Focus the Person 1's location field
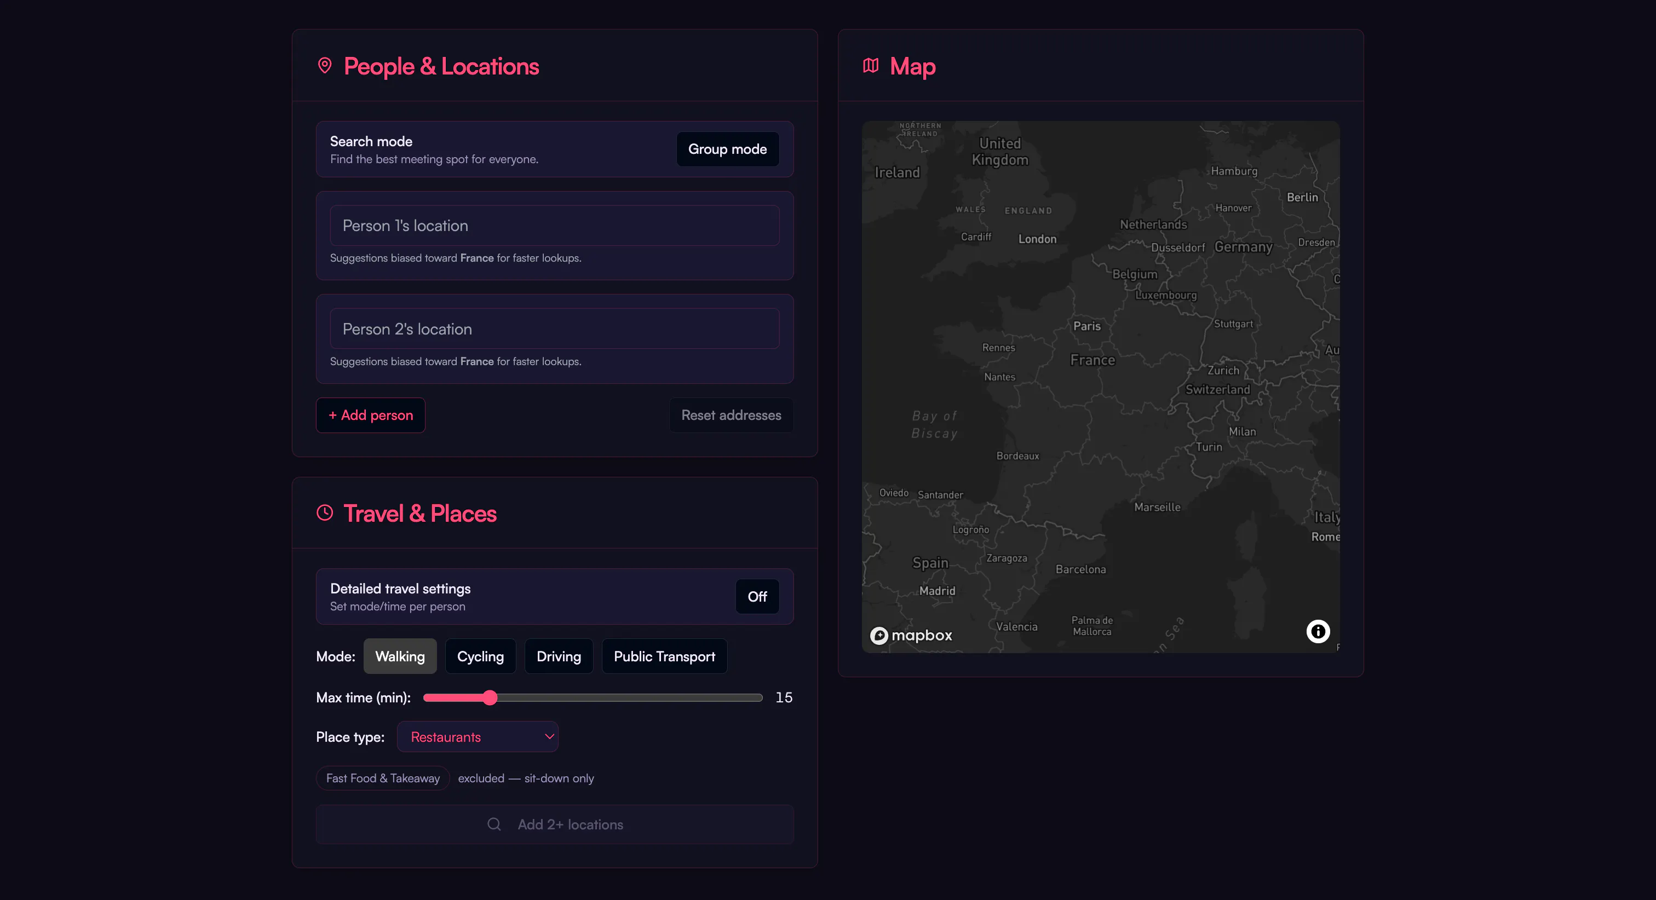 pos(554,226)
